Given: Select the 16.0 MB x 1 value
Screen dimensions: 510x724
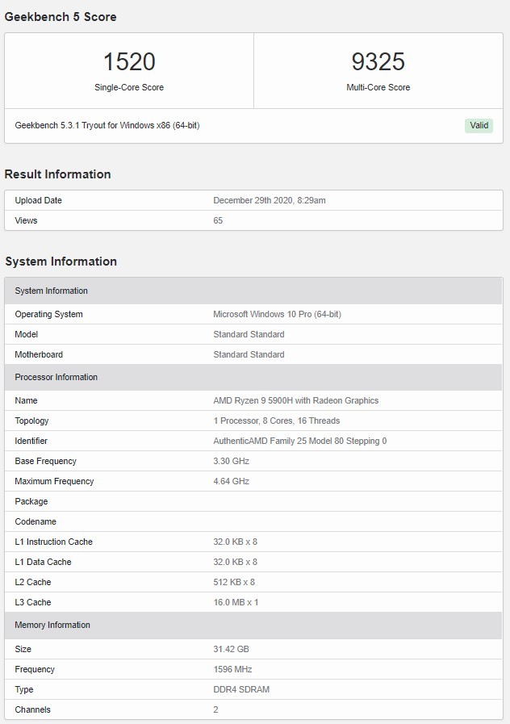Looking at the screenshot, I should [236, 603].
